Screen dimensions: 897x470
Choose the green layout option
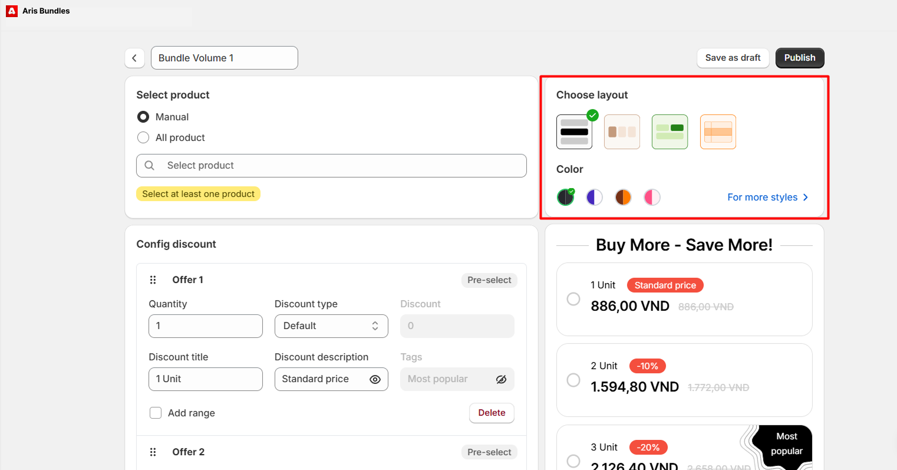pos(670,132)
